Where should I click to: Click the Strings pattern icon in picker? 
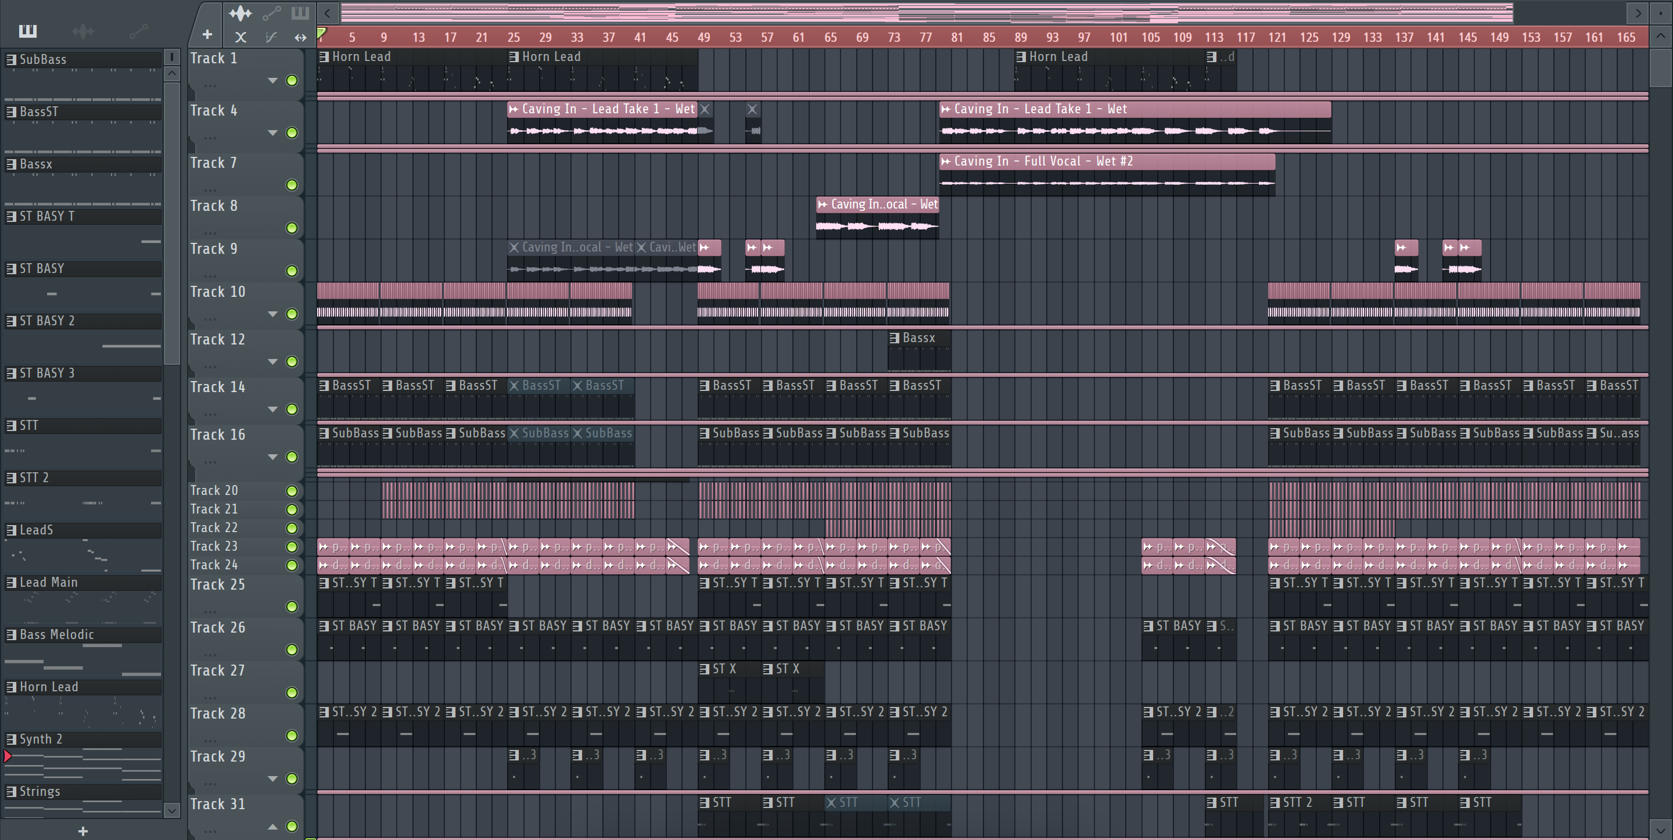[11, 791]
